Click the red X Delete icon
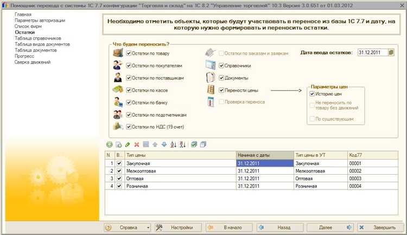407x235 pixels. pos(137,144)
